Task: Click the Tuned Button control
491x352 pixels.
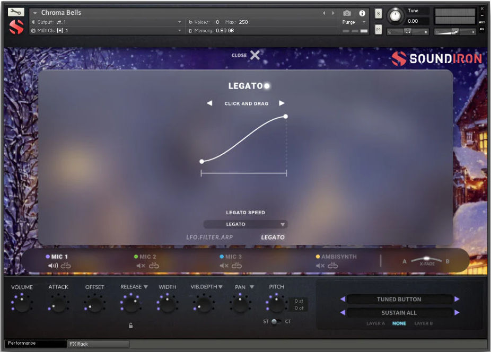Action: (399, 299)
